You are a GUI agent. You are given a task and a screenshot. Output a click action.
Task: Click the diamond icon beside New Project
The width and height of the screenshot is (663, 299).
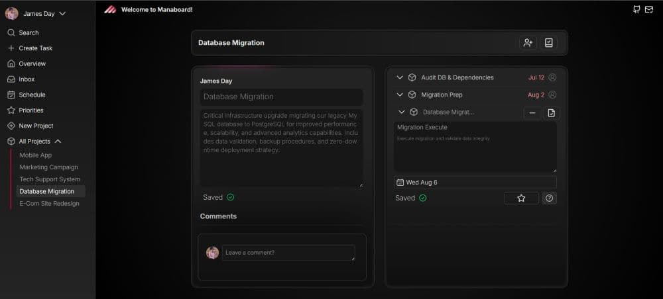pyautogui.click(x=11, y=126)
